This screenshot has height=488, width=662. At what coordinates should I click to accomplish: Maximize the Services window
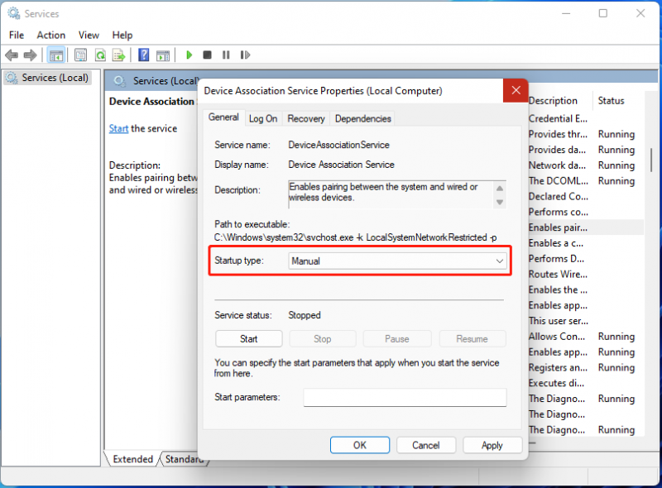603,13
